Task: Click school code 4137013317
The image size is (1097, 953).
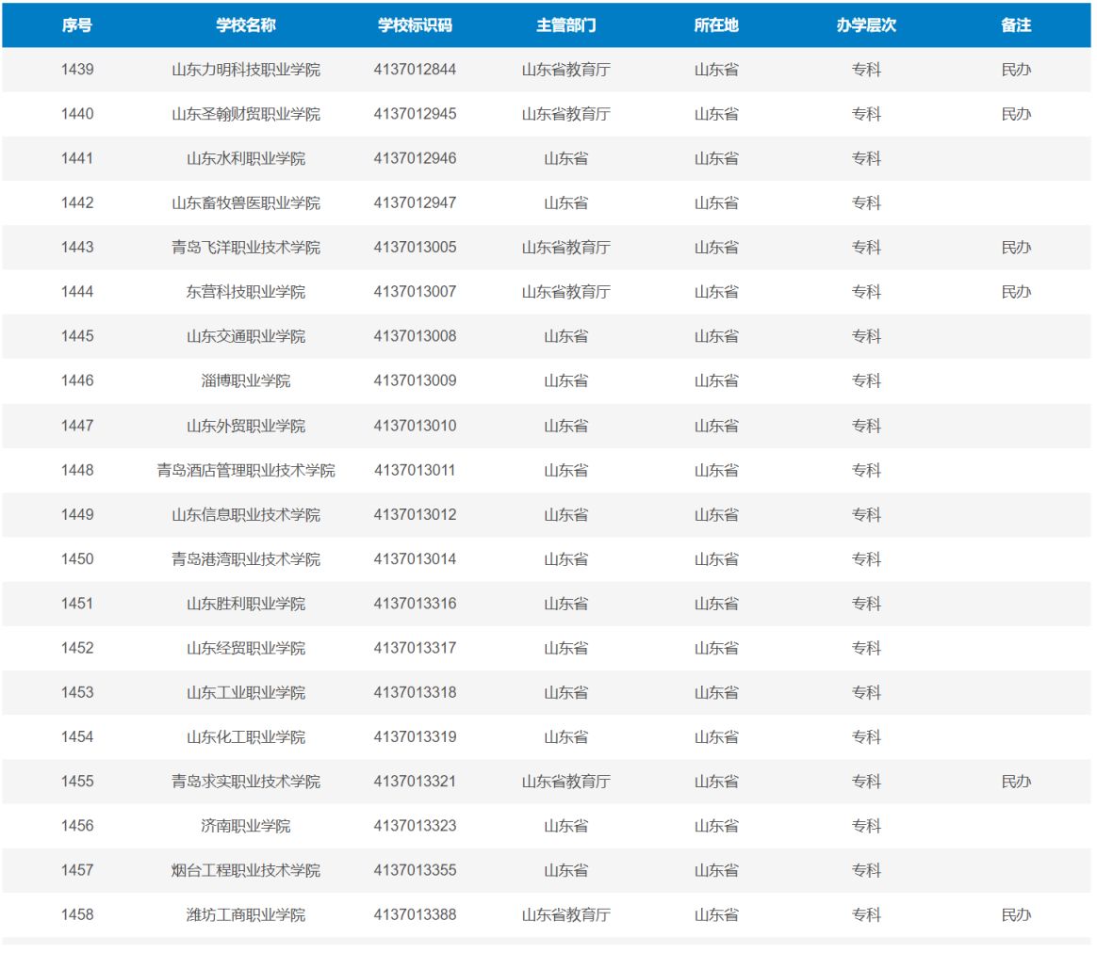Action: pos(415,648)
